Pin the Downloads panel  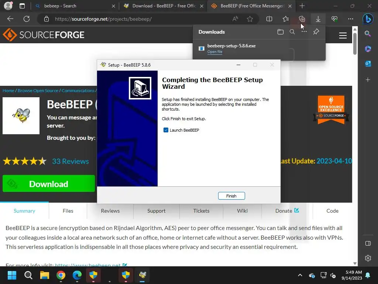point(316,32)
